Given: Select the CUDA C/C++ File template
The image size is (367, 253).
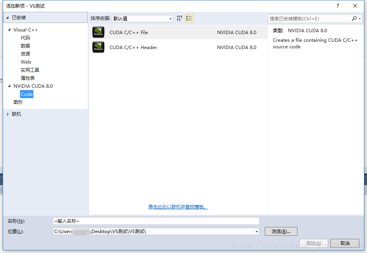Looking at the screenshot, I should 178,32.
